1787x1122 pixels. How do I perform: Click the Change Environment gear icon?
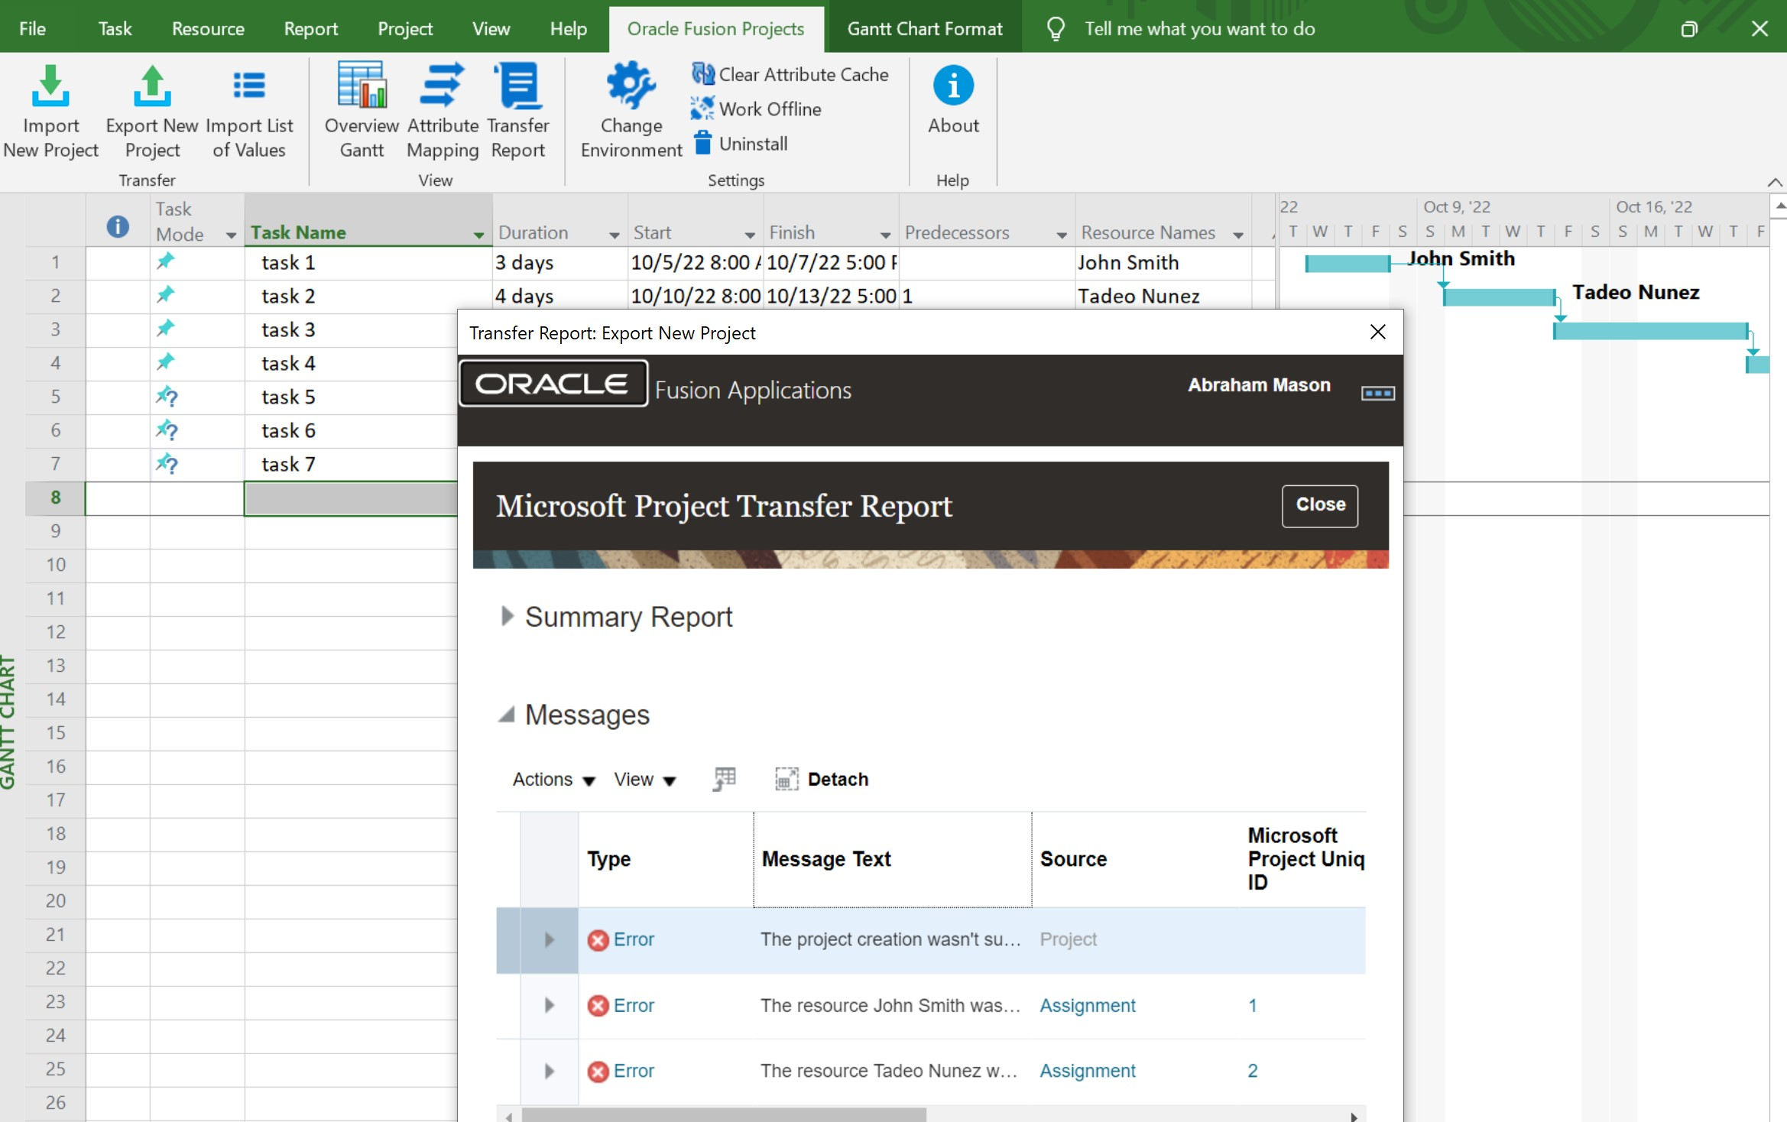click(x=631, y=85)
